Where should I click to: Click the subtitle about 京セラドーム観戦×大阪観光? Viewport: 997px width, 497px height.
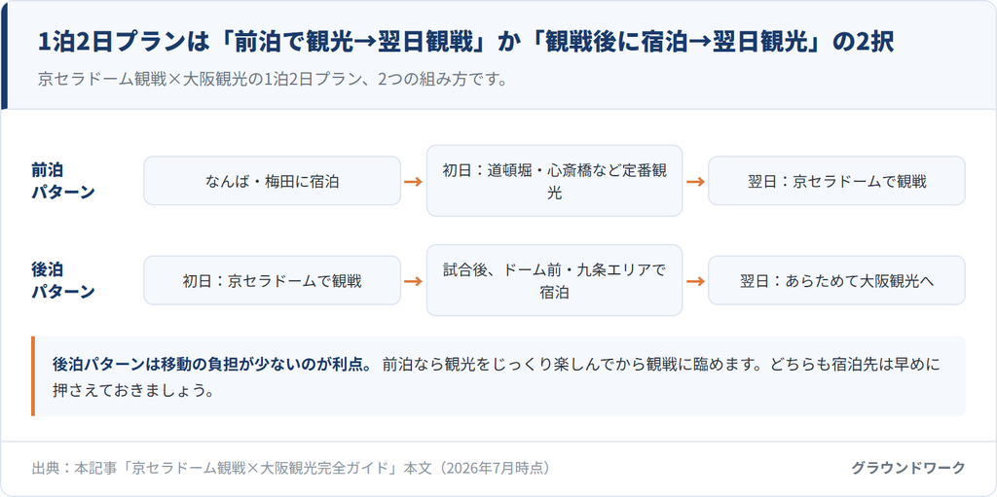(273, 80)
